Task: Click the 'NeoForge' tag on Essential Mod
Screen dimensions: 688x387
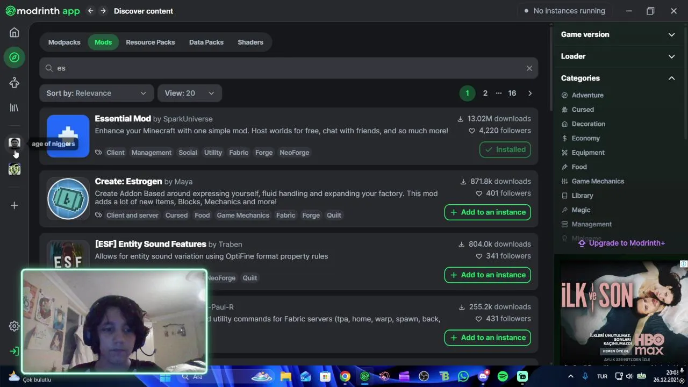Action: point(295,153)
